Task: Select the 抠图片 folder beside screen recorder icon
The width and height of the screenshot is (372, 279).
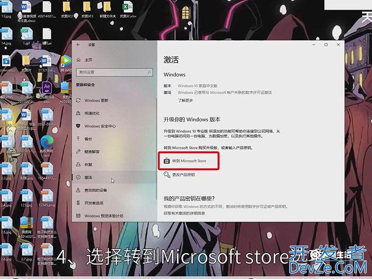Action: (27, 63)
